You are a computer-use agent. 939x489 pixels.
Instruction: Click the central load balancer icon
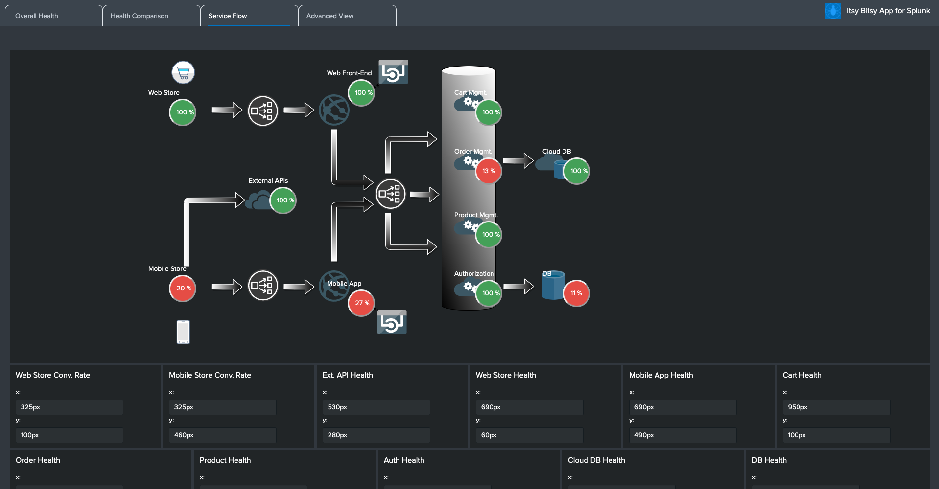coord(391,194)
